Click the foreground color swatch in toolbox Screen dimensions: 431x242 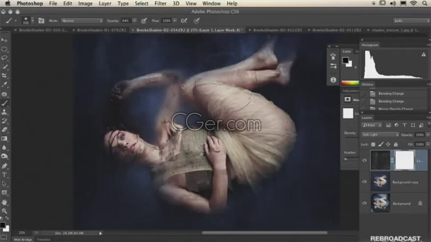[3, 225]
